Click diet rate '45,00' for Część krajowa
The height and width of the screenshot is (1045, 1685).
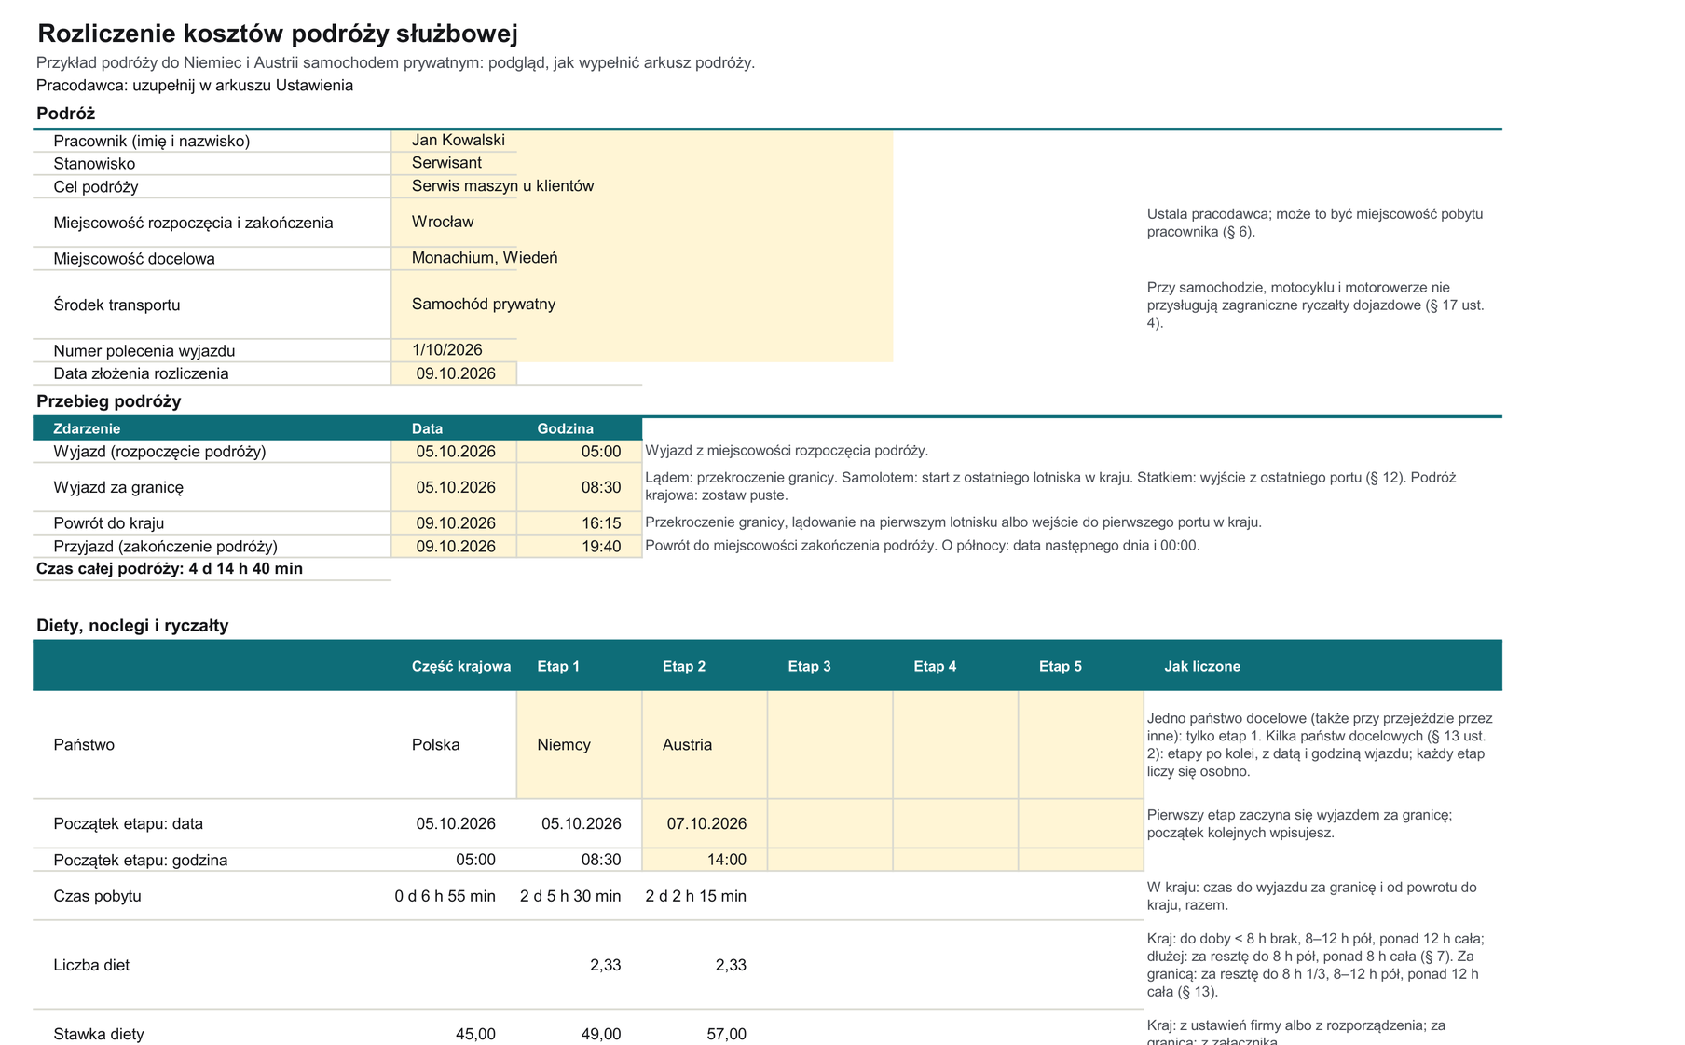475,1035
